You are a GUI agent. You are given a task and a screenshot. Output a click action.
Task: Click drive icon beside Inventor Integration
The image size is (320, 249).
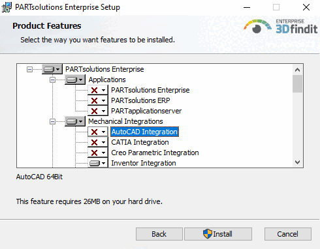[x=95, y=163]
